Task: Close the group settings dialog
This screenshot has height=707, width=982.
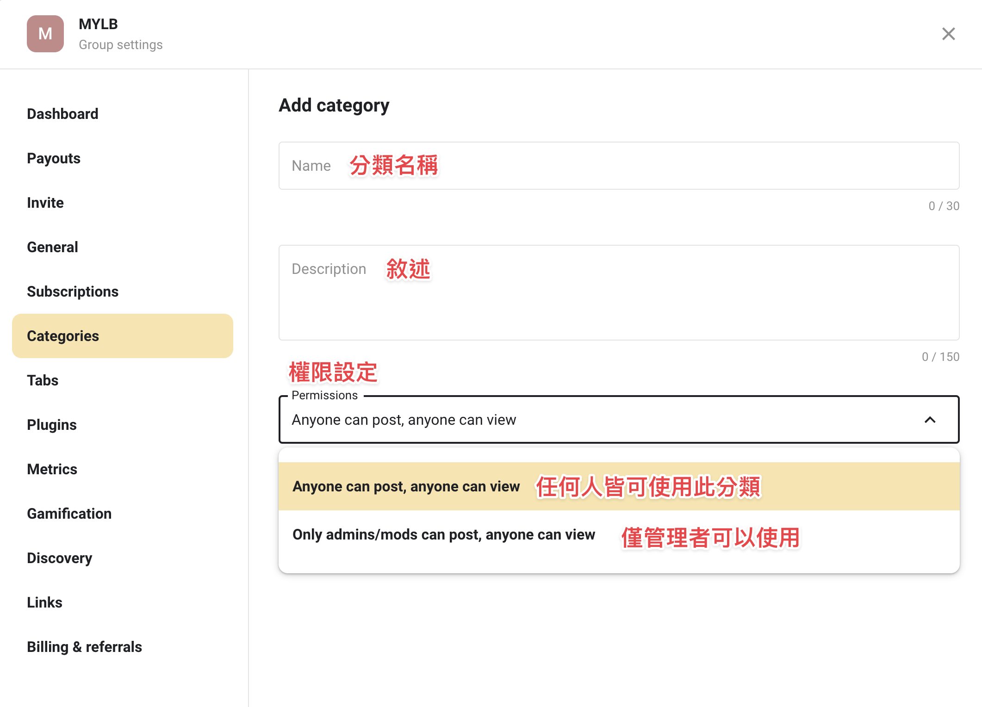Action: point(948,34)
